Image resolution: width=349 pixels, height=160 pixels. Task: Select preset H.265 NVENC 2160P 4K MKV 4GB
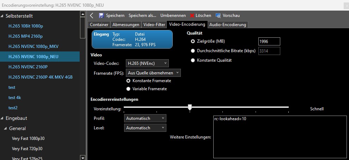click(x=41, y=77)
